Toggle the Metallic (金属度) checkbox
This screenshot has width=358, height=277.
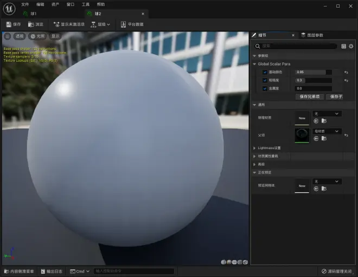[x=265, y=88]
